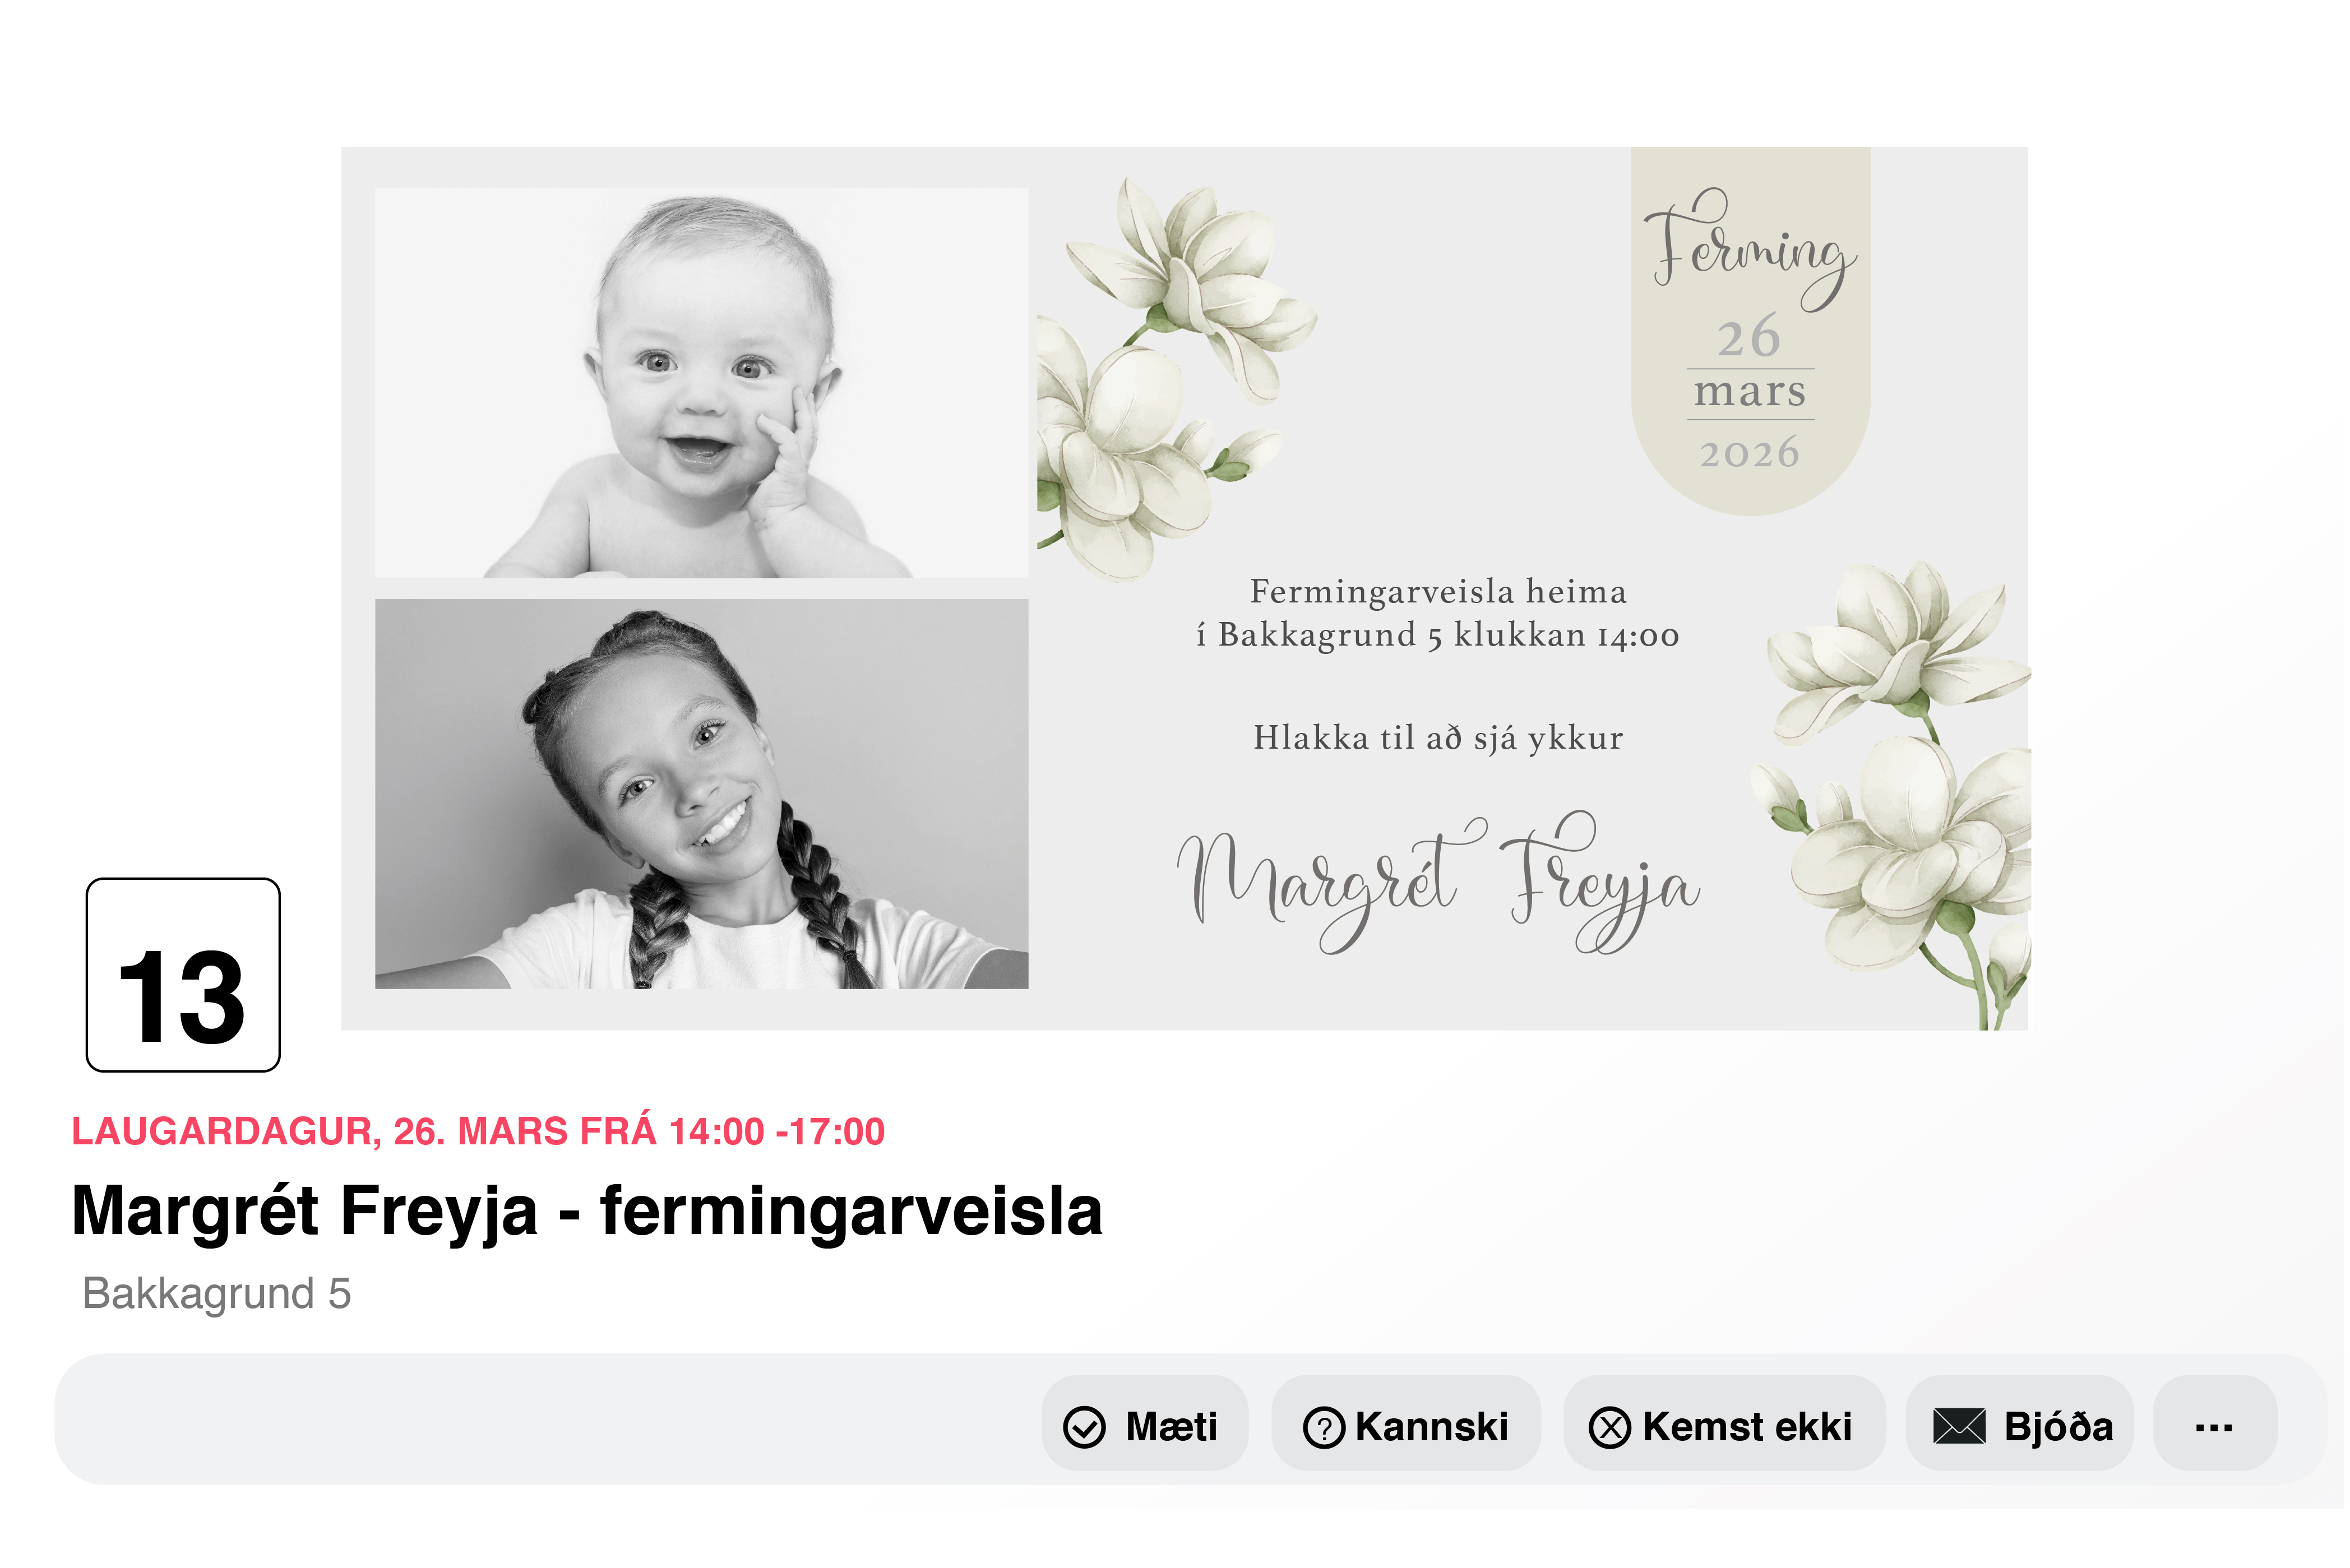Select the Kemst ekki response label

pyautogui.click(x=1747, y=1427)
